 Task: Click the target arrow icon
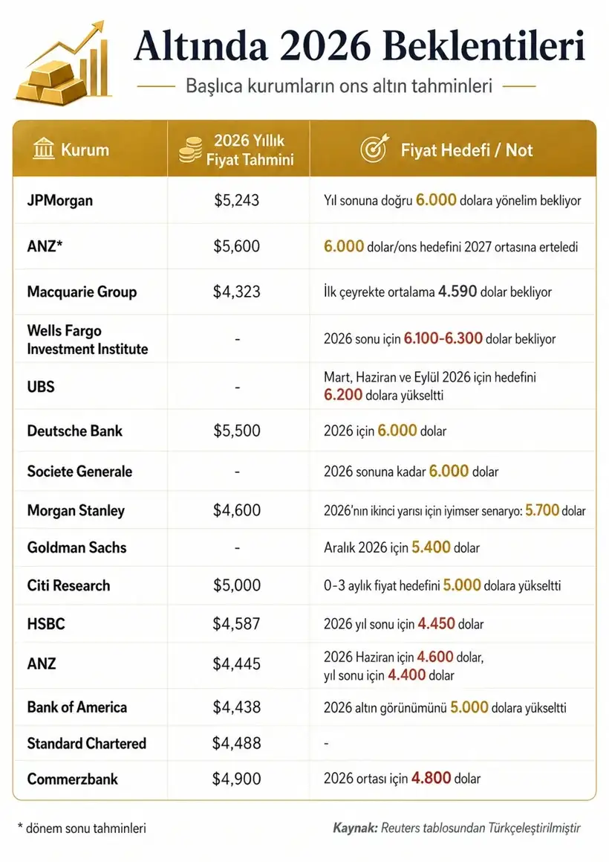pos(374,149)
